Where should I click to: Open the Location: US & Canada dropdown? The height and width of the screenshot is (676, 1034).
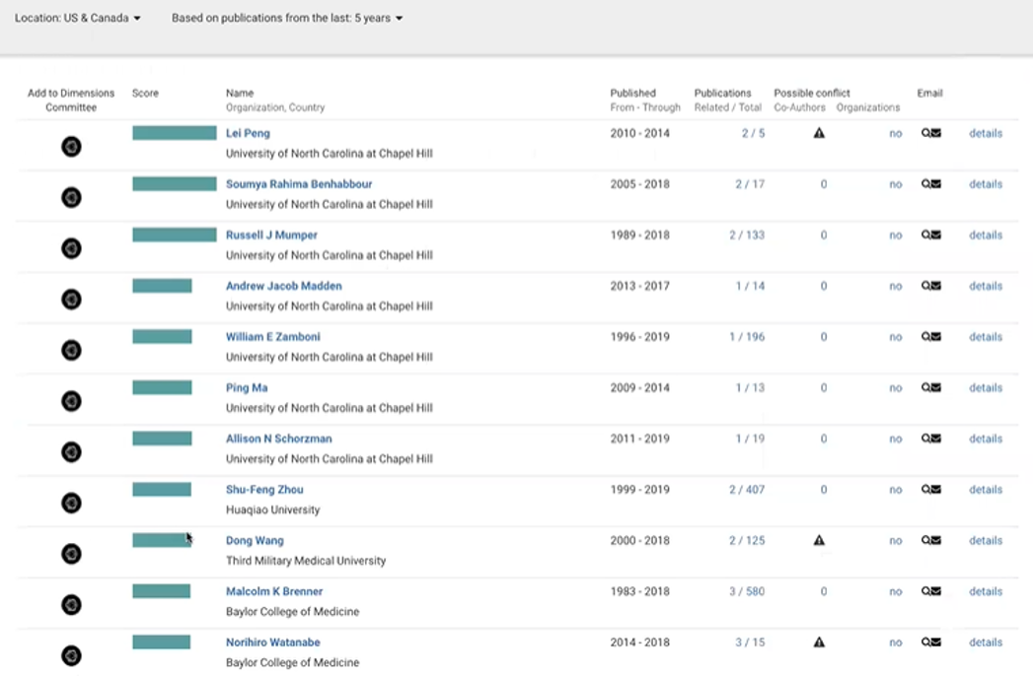click(x=78, y=17)
